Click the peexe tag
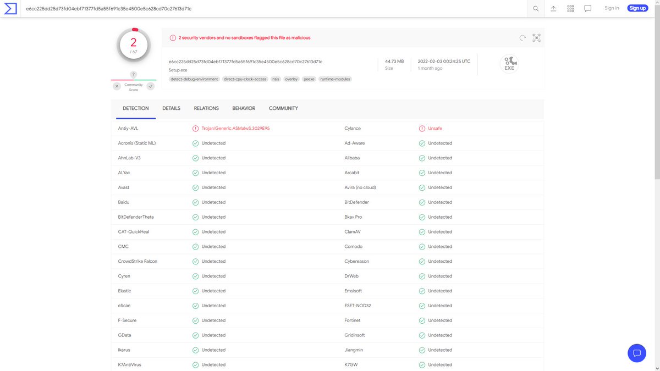This screenshot has height=371, width=660. [309, 79]
